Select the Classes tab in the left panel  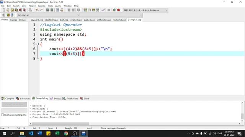[14, 20]
